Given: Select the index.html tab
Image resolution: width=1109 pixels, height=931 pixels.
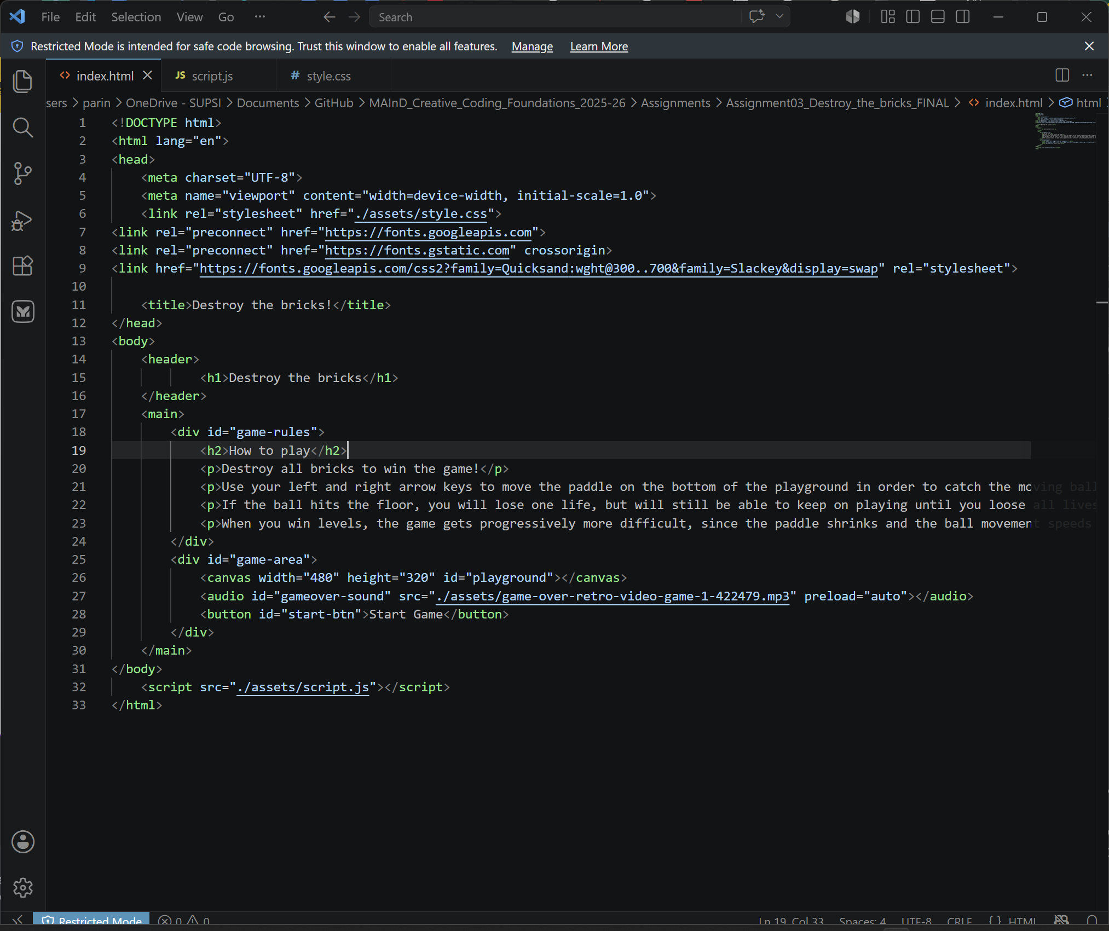Looking at the screenshot, I should tap(105, 76).
